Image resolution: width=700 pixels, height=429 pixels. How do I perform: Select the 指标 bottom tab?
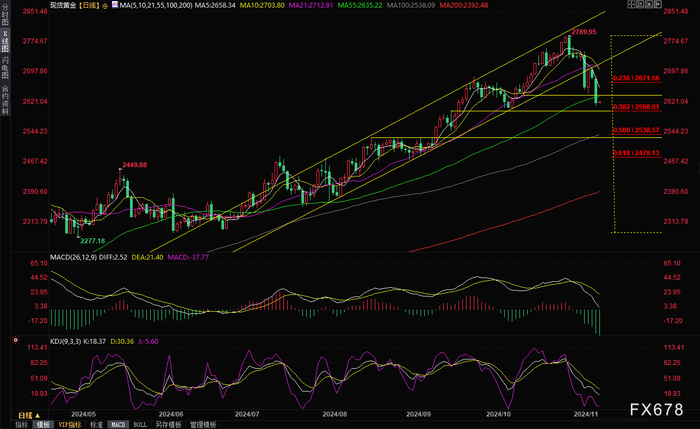(x=22, y=425)
